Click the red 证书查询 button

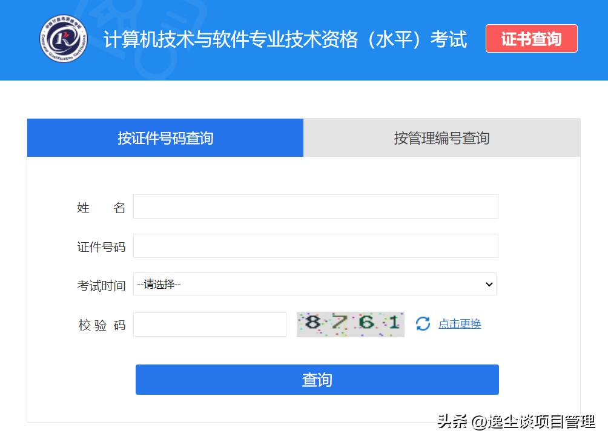click(x=532, y=38)
